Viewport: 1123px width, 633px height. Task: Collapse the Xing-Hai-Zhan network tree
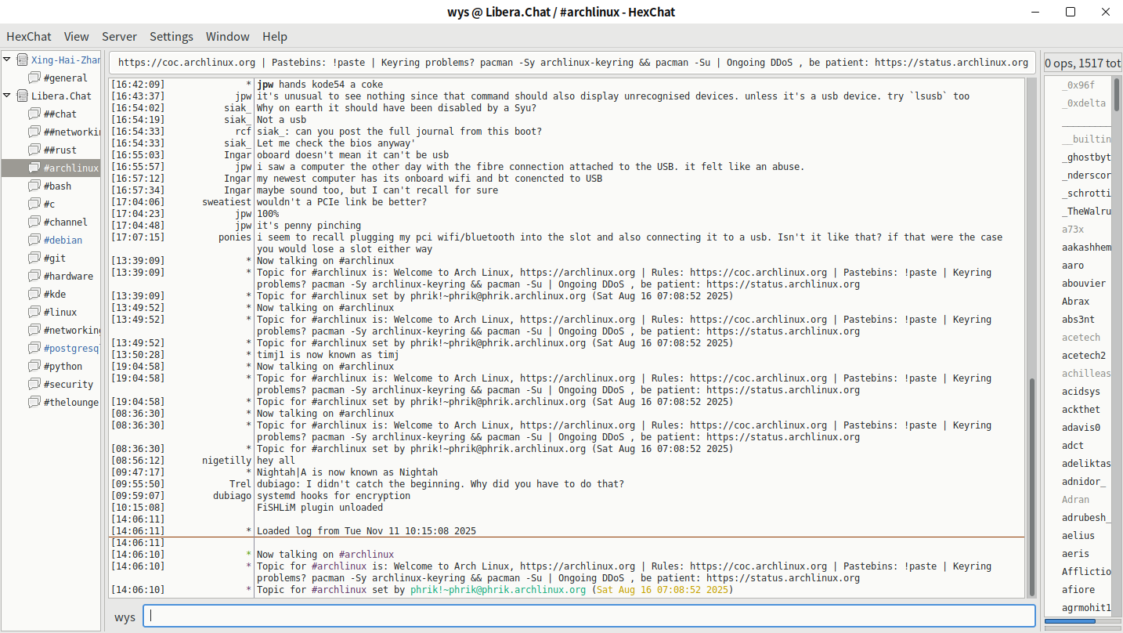(x=8, y=60)
